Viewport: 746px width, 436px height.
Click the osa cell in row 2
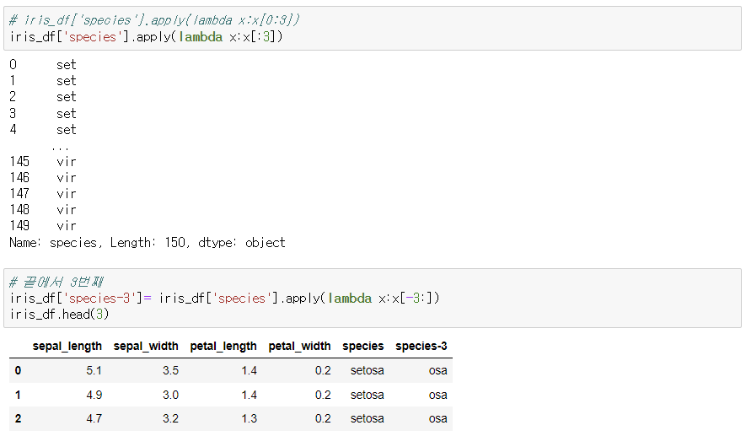click(437, 418)
